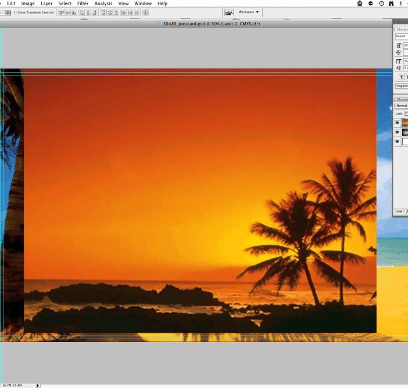Open the Layer menu
The height and width of the screenshot is (388, 408).
[46, 3]
